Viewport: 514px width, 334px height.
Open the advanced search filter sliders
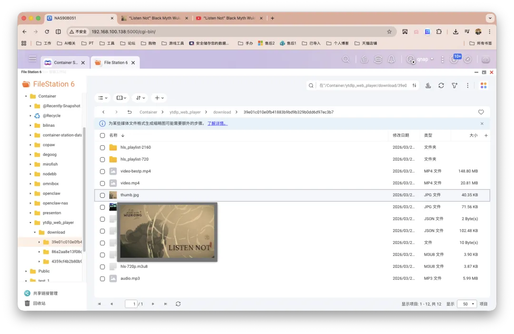[x=415, y=86]
